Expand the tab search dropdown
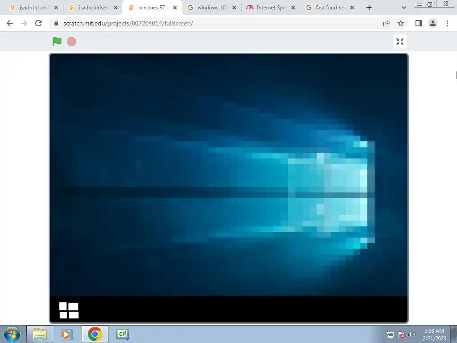 coord(403,8)
